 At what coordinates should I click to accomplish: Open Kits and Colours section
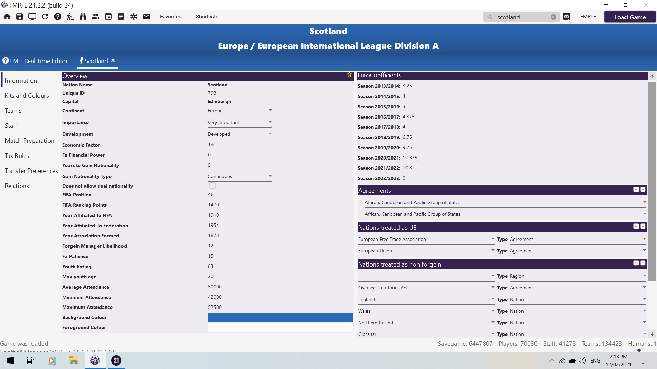point(27,96)
